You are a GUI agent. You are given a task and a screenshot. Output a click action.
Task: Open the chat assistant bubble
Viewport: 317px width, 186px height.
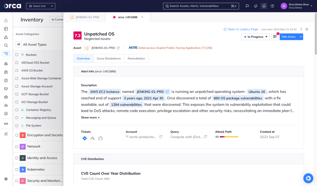308,178
